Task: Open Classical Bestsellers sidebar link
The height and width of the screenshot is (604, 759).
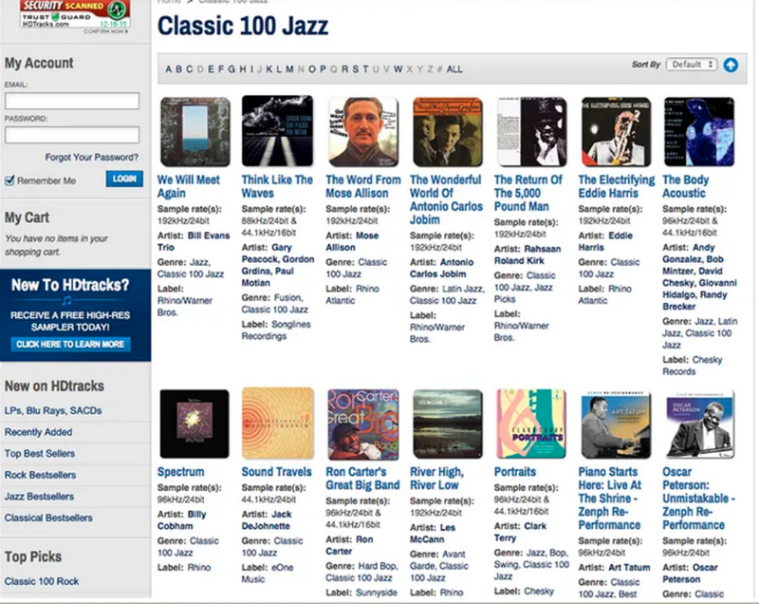Action: point(48,518)
